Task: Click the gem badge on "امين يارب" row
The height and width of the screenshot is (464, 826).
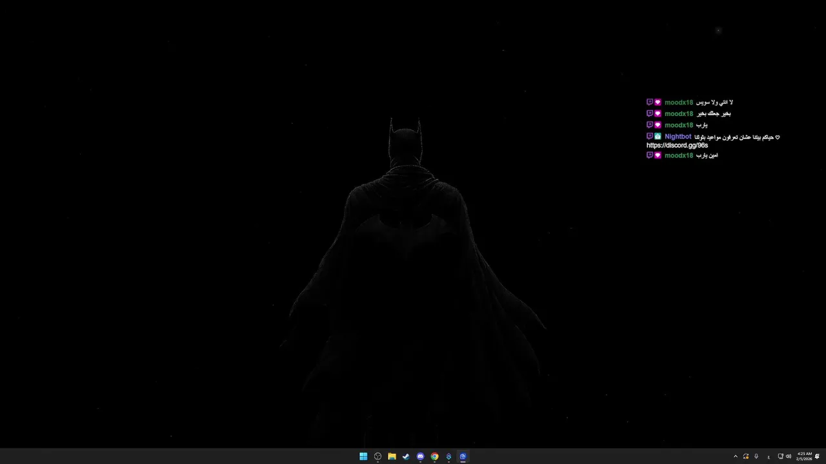Action: [658, 155]
